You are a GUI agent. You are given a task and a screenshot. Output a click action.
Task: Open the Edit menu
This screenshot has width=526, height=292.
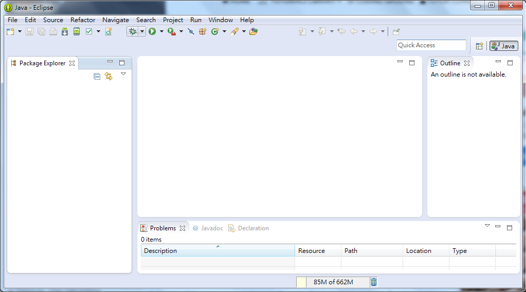point(30,20)
